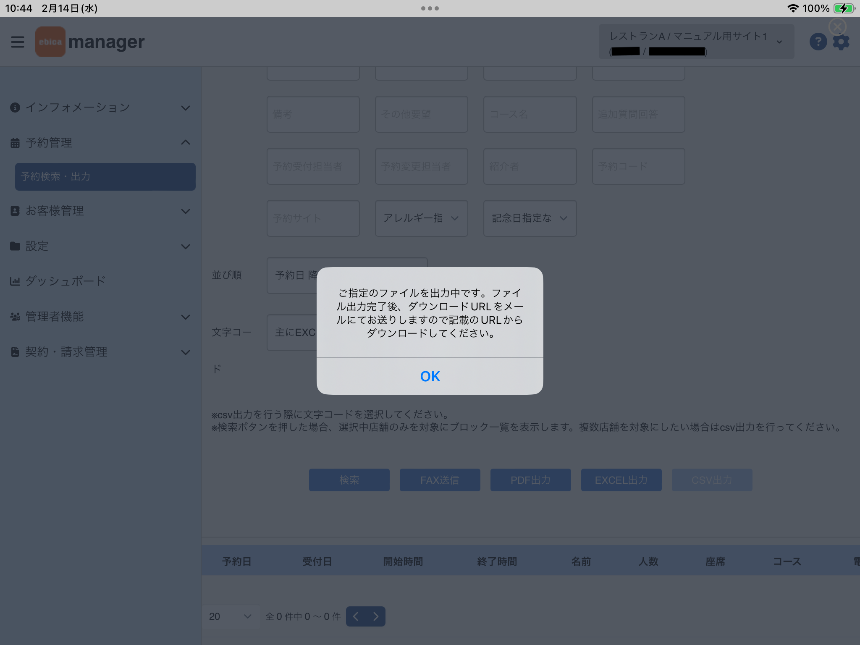
Task: Focus the その他要望 input field
Action: (422, 114)
